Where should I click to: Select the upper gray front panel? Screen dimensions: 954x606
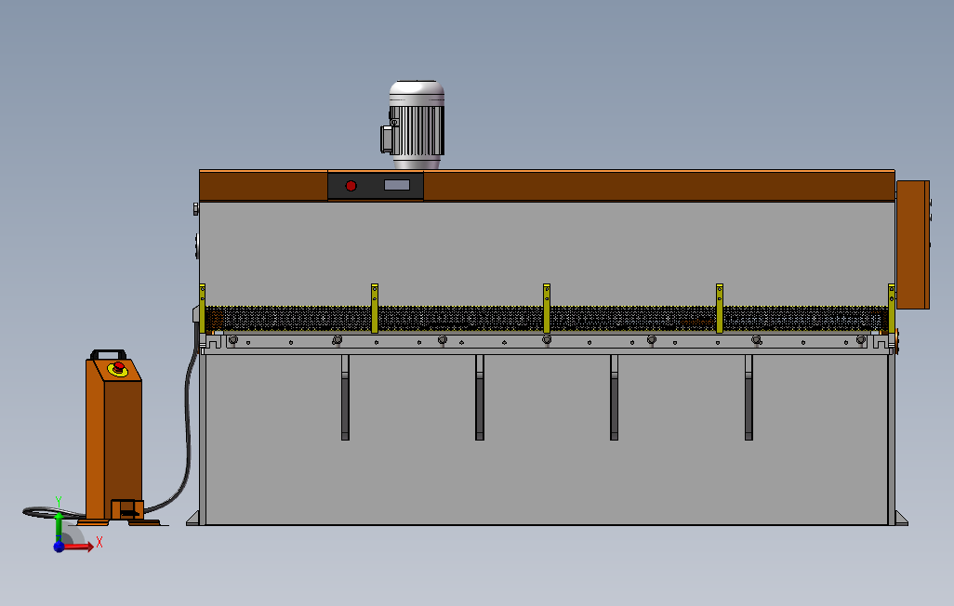[x=547, y=253]
